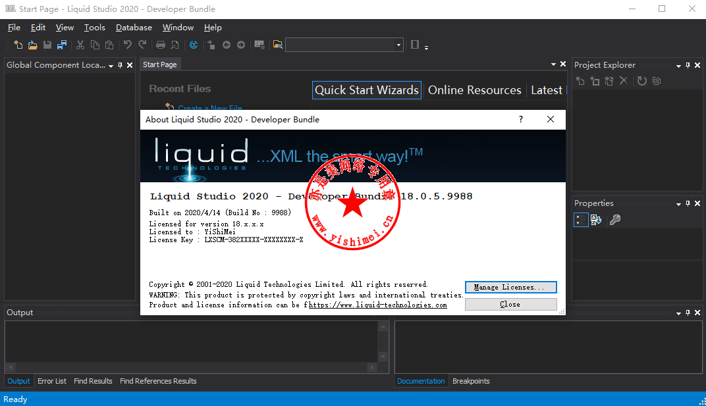Click the Output pane scroll down arrow
The height and width of the screenshot is (406, 706).
(383, 357)
